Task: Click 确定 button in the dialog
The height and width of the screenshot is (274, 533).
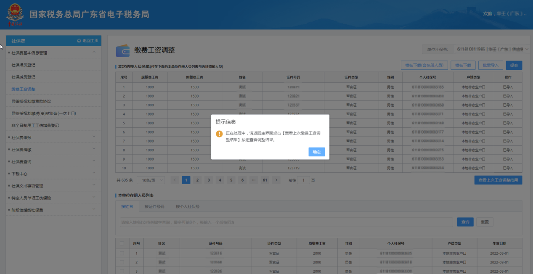Action: [x=316, y=152]
